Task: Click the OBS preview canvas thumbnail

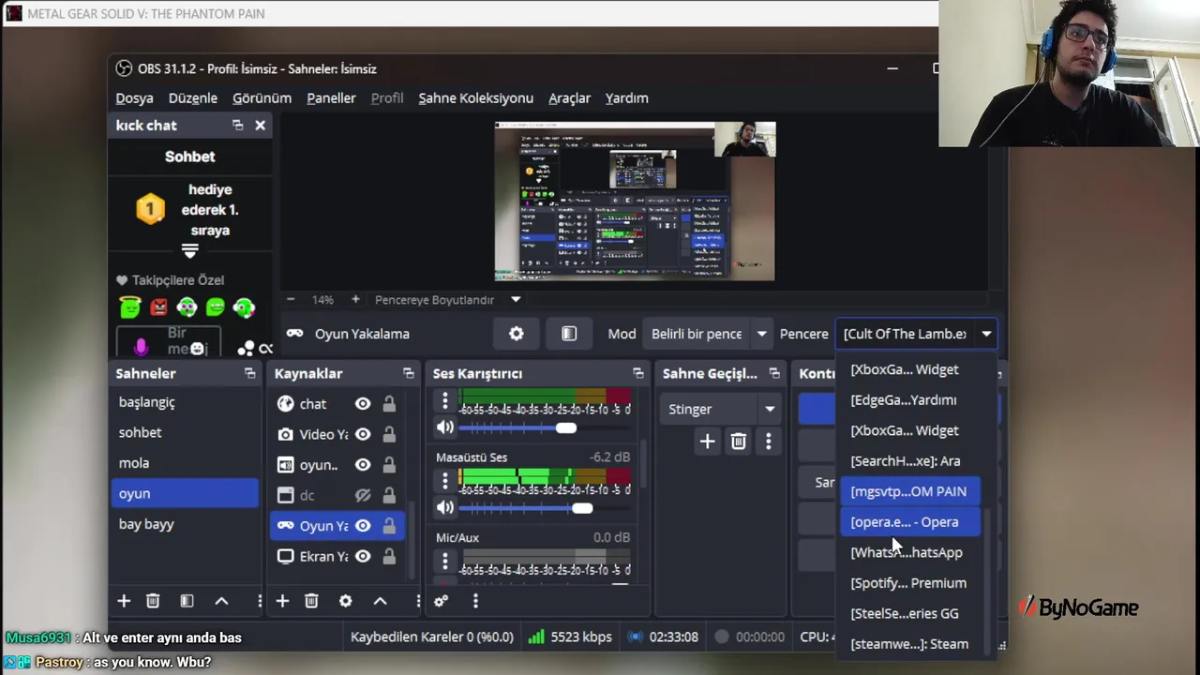Action: point(635,202)
